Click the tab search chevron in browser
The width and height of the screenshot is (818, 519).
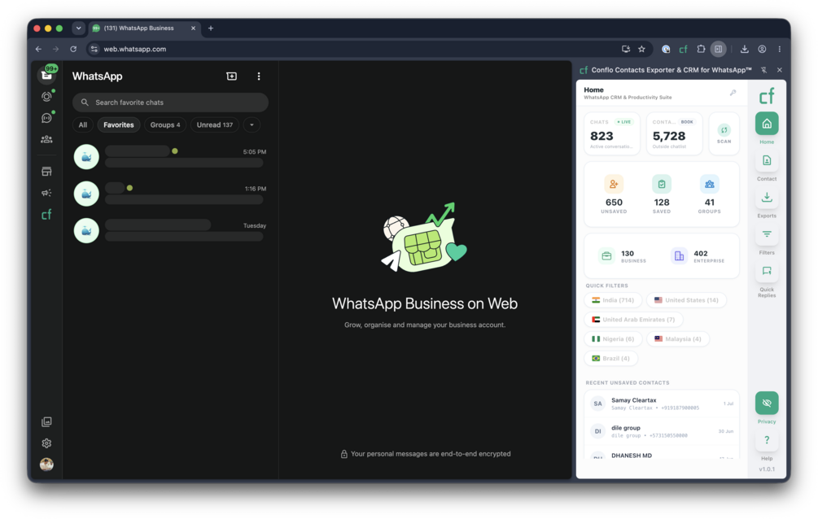78,28
